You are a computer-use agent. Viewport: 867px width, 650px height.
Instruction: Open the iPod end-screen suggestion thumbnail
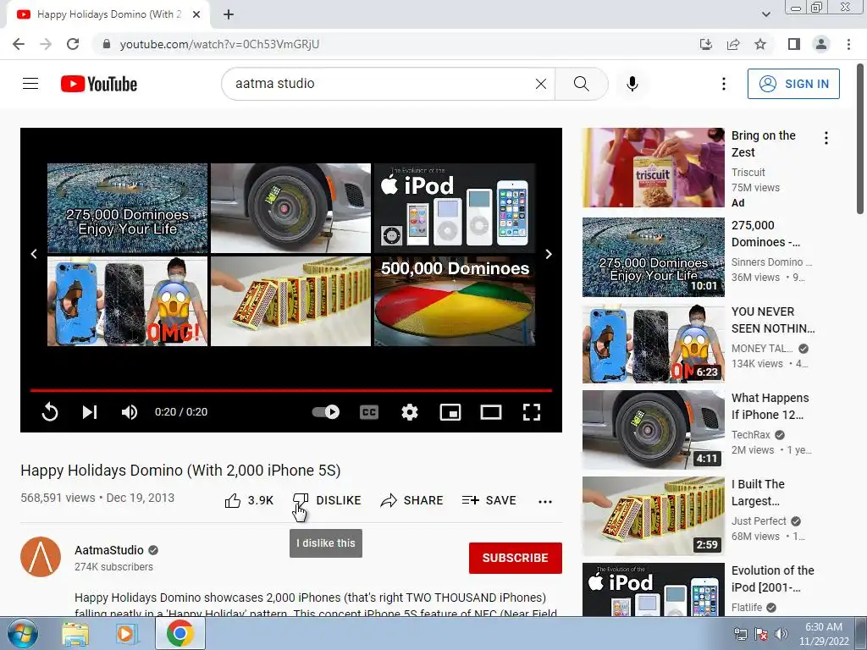455,208
